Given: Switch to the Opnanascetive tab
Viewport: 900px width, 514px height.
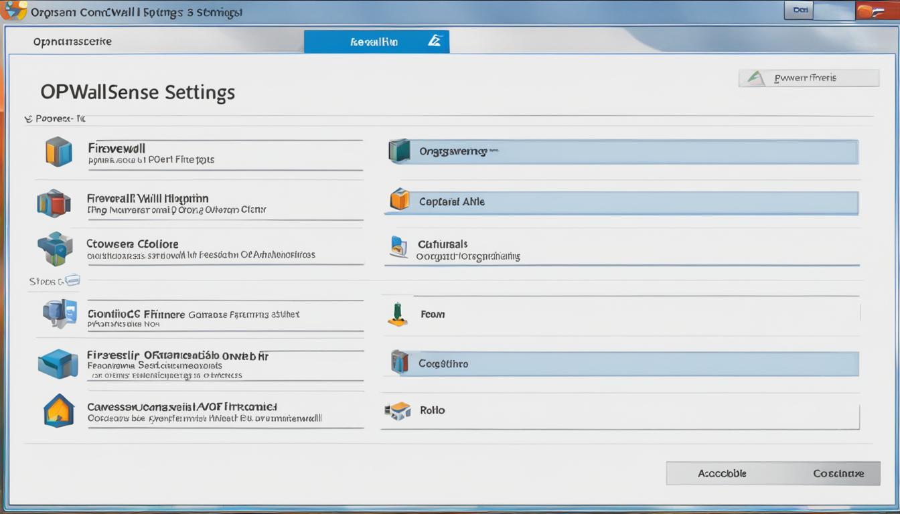Looking at the screenshot, I should tap(72, 41).
